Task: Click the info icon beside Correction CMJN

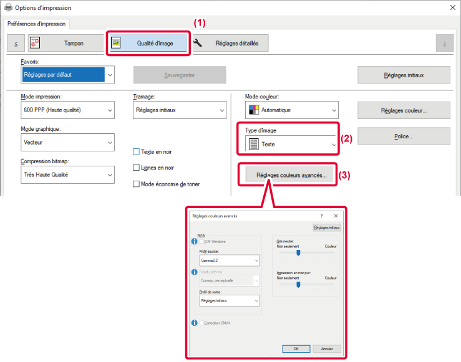Action: click(x=195, y=323)
